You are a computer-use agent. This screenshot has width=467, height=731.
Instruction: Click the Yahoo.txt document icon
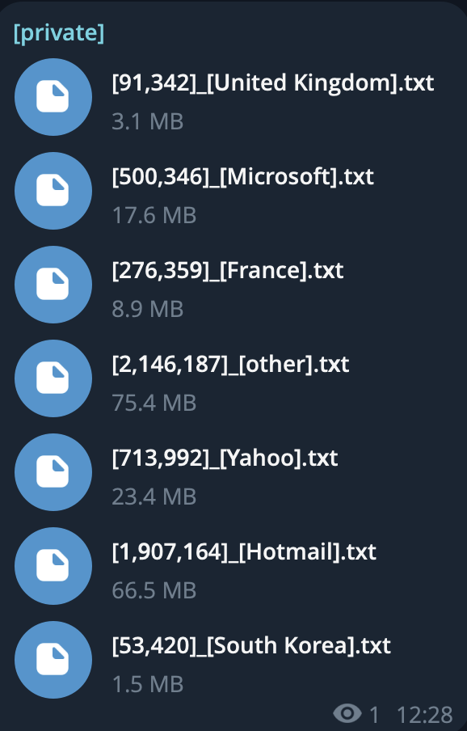[x=53, y=471]
